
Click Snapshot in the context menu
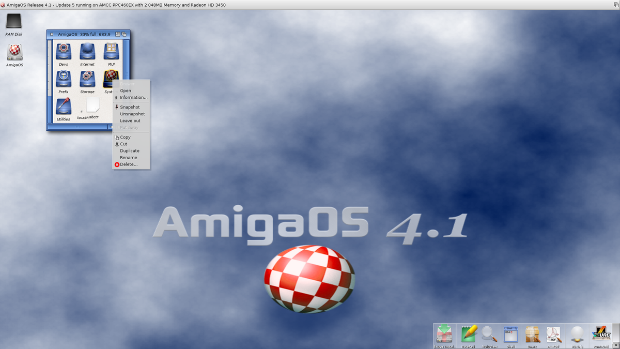[x=130, y=107]
